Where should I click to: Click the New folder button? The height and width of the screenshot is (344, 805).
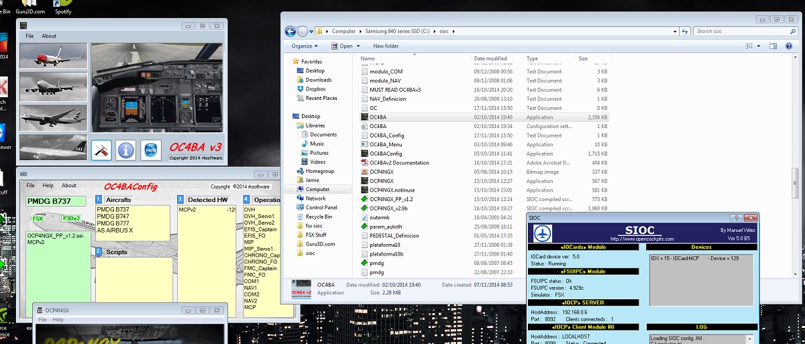[386, 46]
